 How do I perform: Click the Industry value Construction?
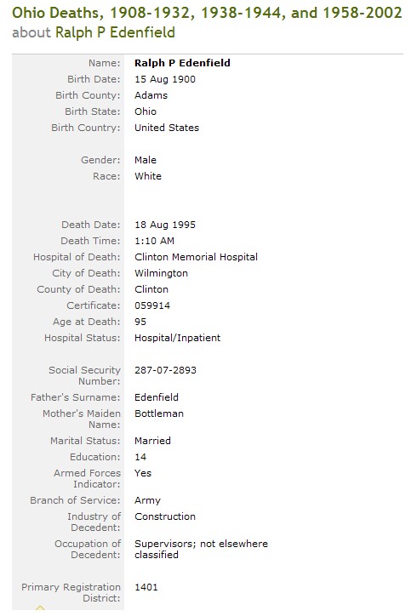(x=165, y=516)
